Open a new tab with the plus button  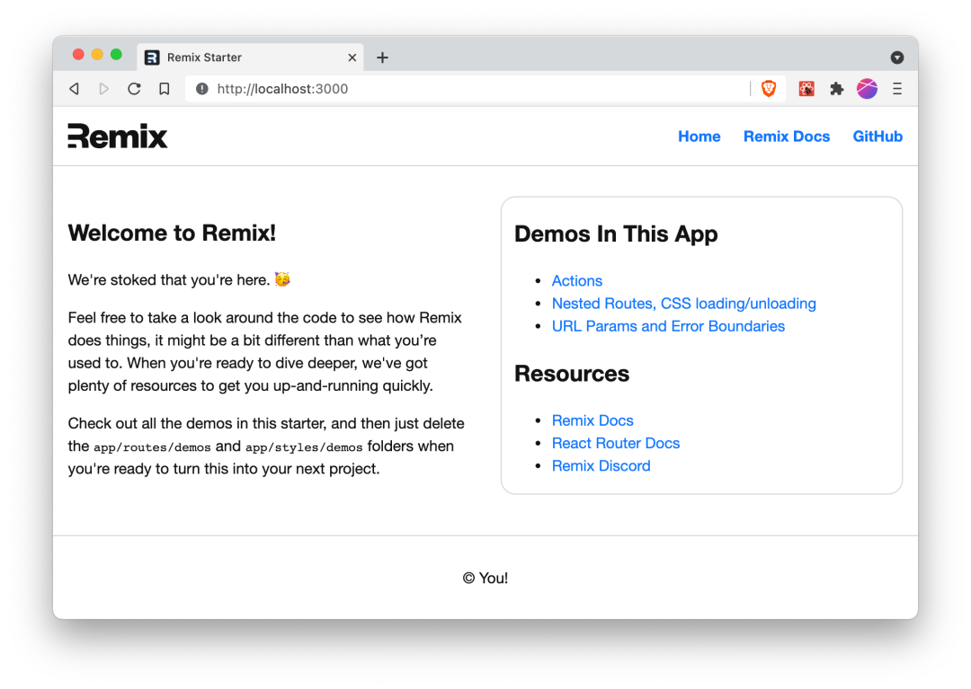point(383,57)
